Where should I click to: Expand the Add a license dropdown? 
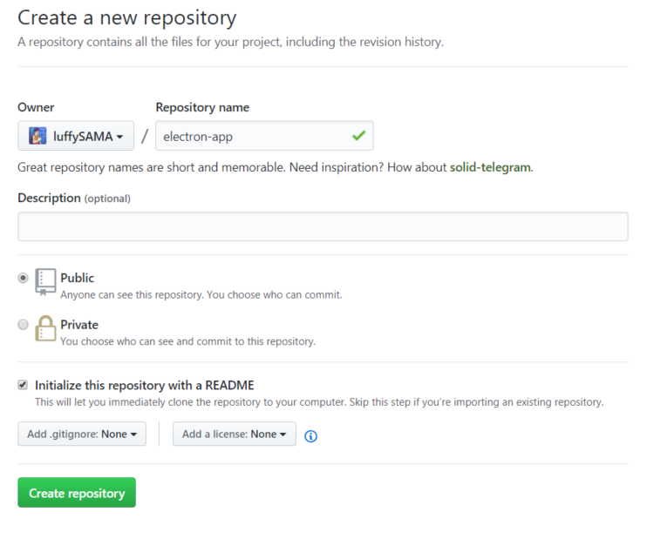click(235, 434)
